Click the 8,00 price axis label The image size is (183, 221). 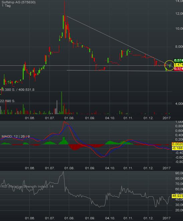pyautogui.click(x=179, y=47)
